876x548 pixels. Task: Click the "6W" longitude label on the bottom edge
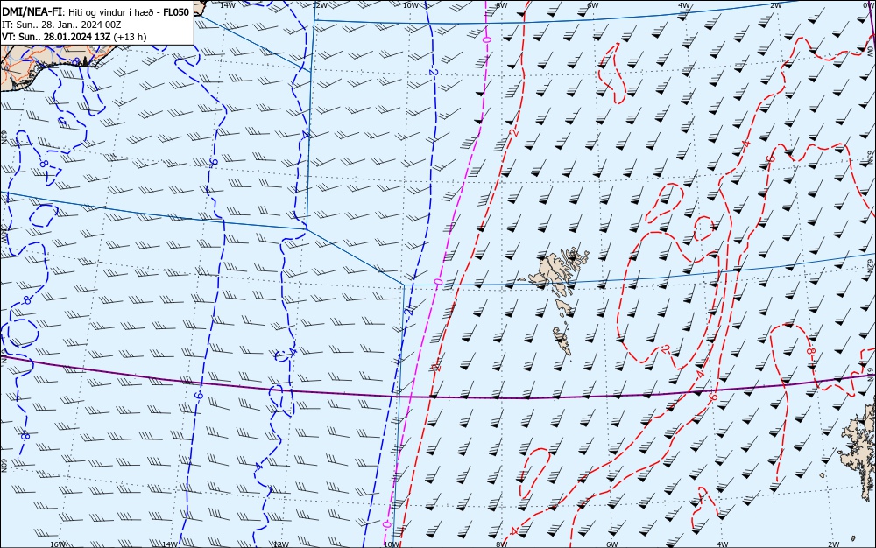click(612, 544)
